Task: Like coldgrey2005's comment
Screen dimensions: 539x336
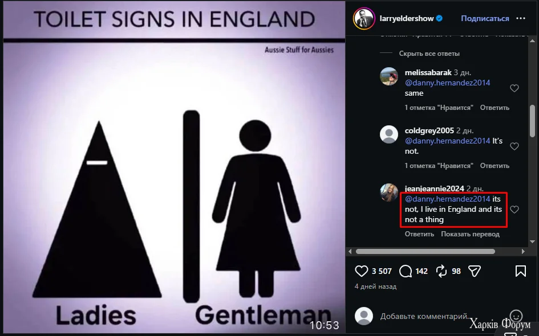Action: pyautogui.click(x=514, y=146)
